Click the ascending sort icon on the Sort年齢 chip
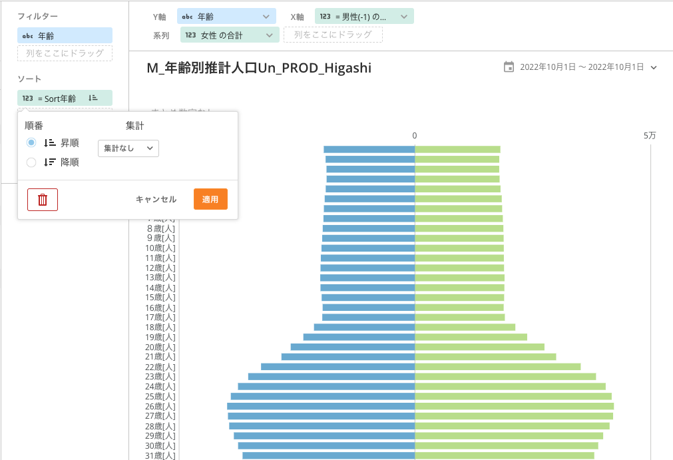This screenshot has width=673, height=460. tap(93, 97)
